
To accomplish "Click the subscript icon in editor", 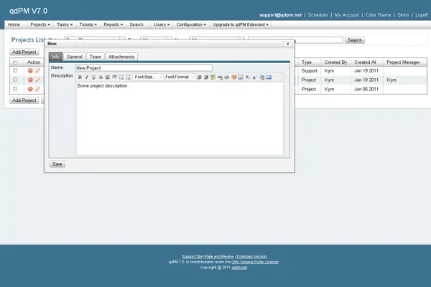I will [x=248, y=77].
